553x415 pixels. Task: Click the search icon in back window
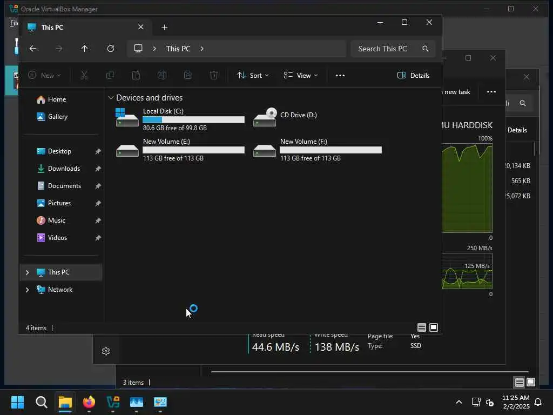(x=523, y=103)
